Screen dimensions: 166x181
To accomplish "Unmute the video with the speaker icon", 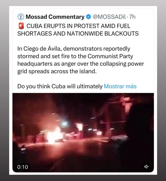I will click(146, 167).
